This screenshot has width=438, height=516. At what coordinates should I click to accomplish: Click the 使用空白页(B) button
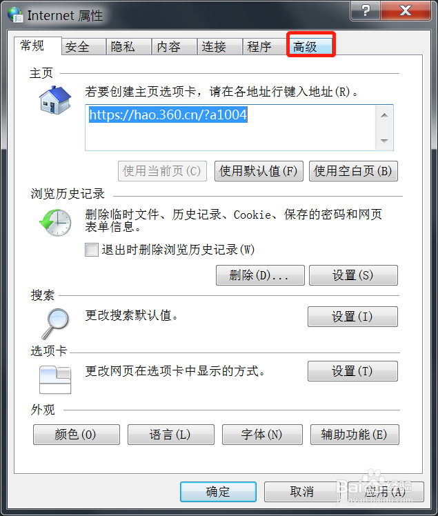point(353,171)
